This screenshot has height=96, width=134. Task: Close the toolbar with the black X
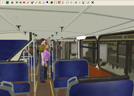pos(93,2)
